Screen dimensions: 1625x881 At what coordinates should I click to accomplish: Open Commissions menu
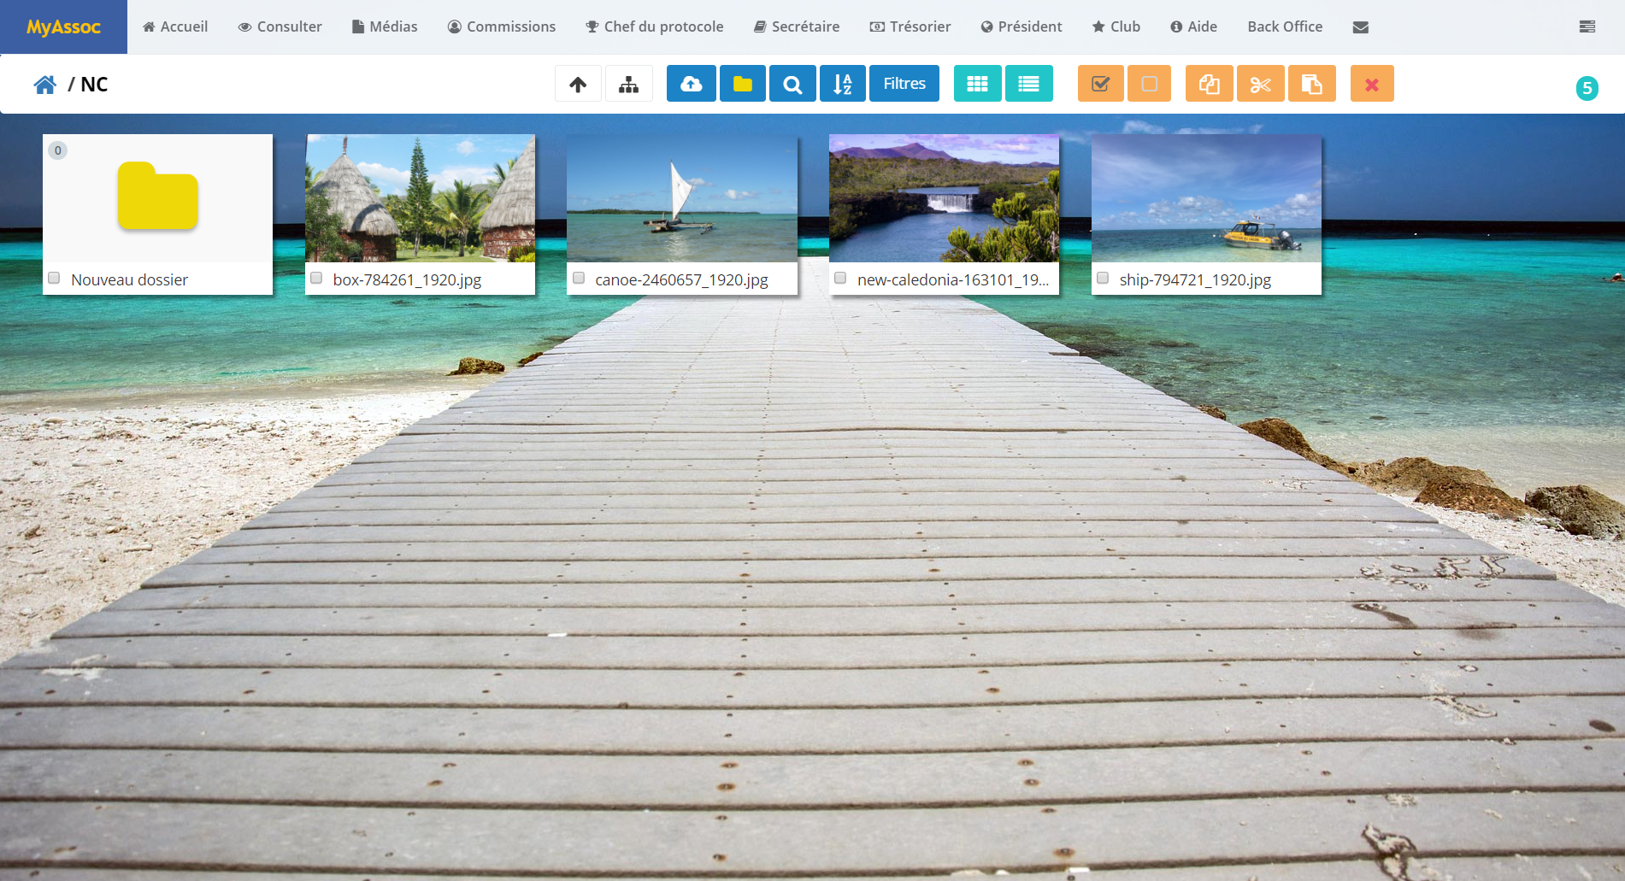(x=502, y=26)
